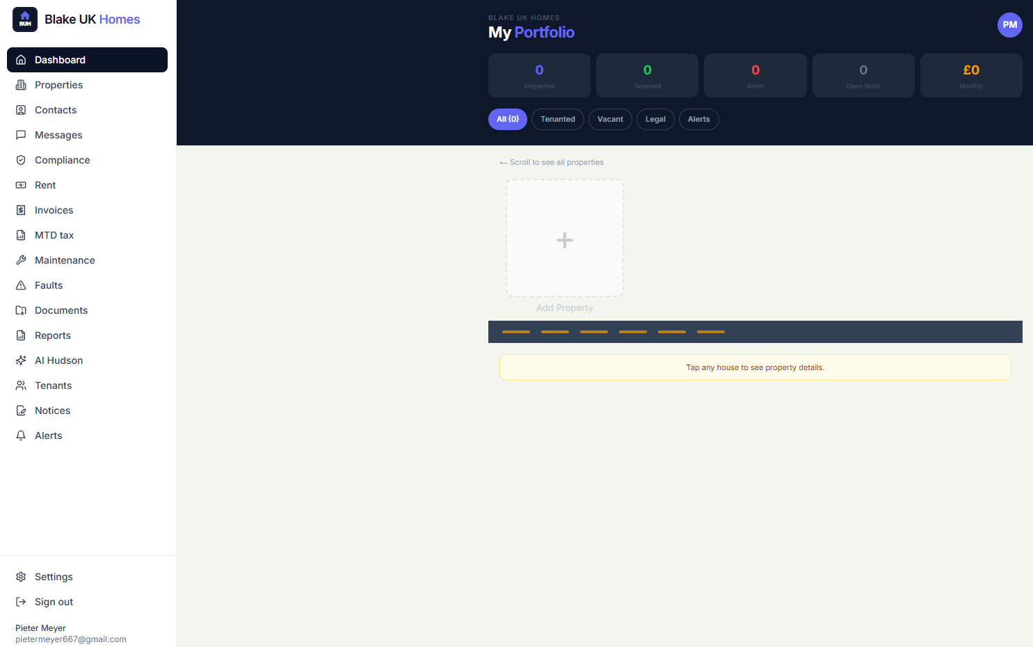Open the Settings label
The width and height of the screenshot is (1033, 647).
54,577
